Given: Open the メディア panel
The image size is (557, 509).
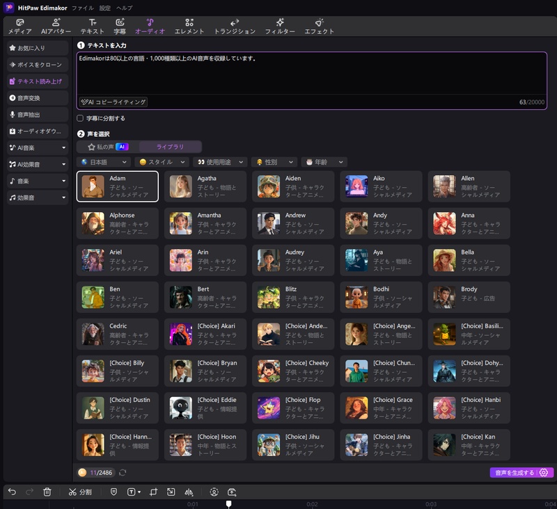Looking at the screenshot, I should click(x=20, y=26).
